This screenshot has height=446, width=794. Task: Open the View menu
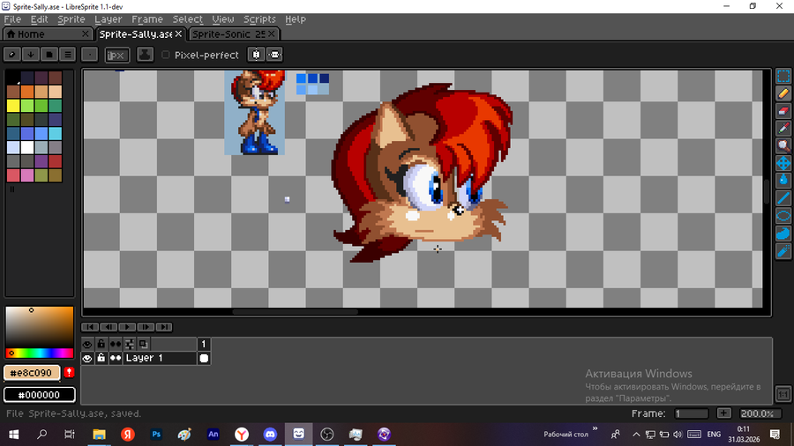(223, 19)
